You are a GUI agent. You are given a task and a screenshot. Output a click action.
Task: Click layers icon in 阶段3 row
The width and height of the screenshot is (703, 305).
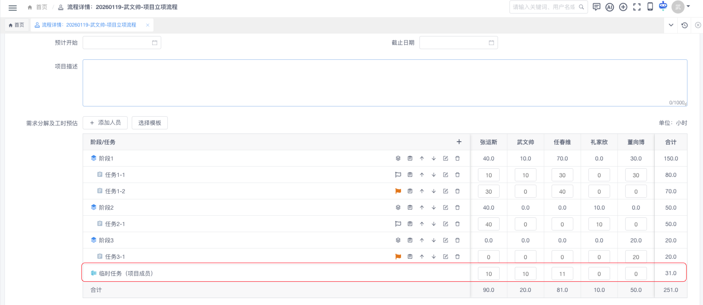398,240
